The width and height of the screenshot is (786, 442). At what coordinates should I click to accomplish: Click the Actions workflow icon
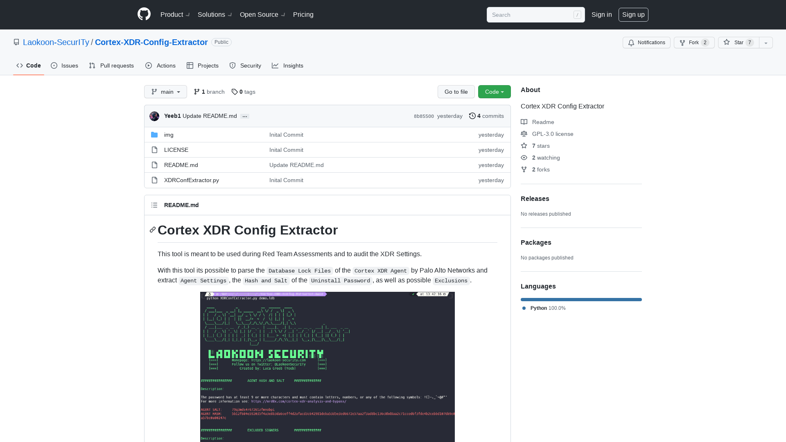pos(149,65)
